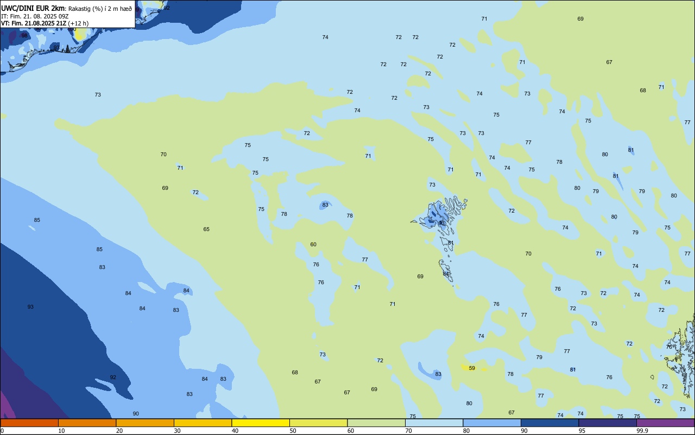Select the legend scale label 50
Screen dimensions: 695x435
click(293, 431)
